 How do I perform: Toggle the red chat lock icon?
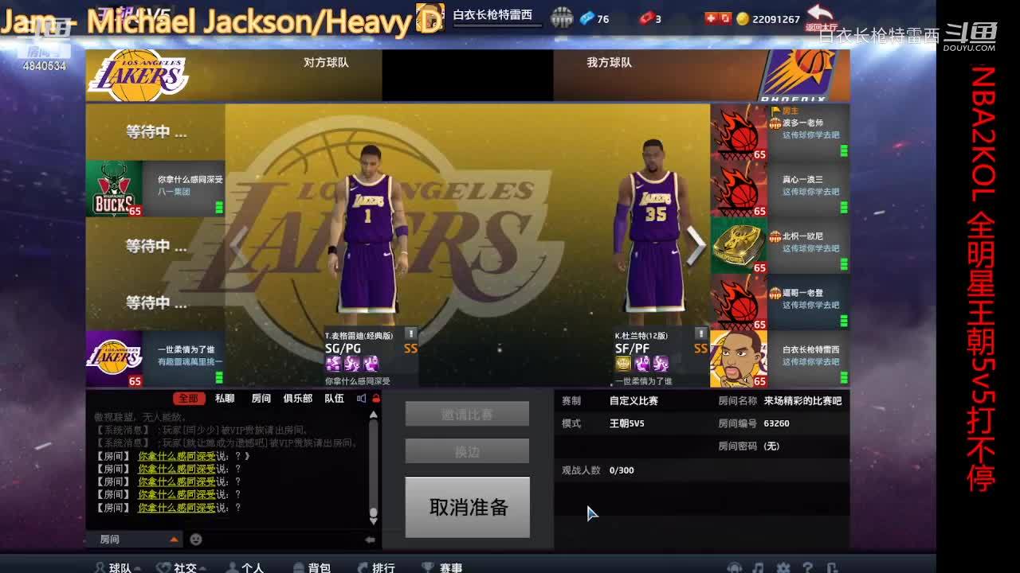376,399
